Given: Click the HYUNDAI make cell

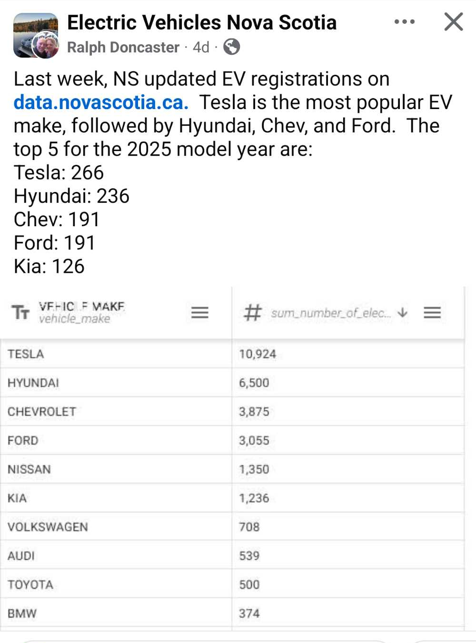Looking at the screenshot, I should [33, 383].
